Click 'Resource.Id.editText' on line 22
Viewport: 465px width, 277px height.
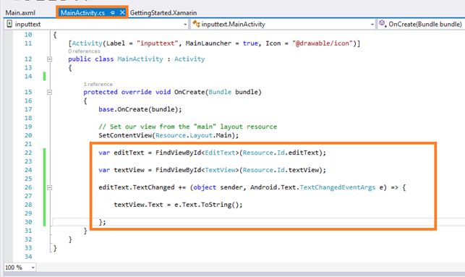click(x=281, y=153)
